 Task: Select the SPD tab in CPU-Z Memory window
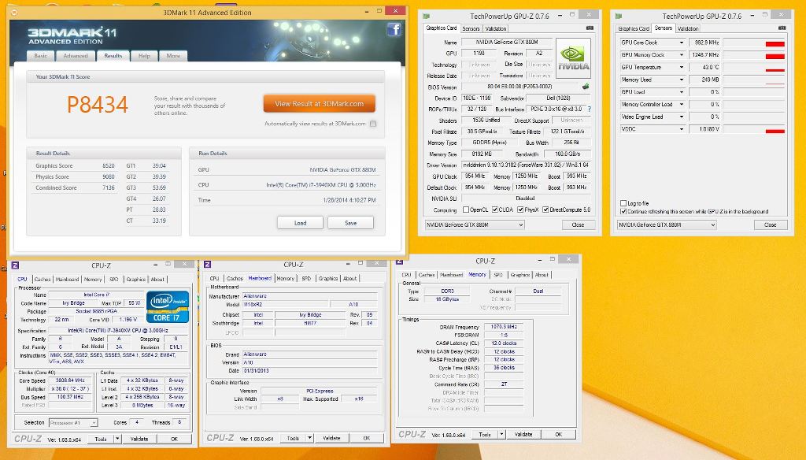[498, 275]
